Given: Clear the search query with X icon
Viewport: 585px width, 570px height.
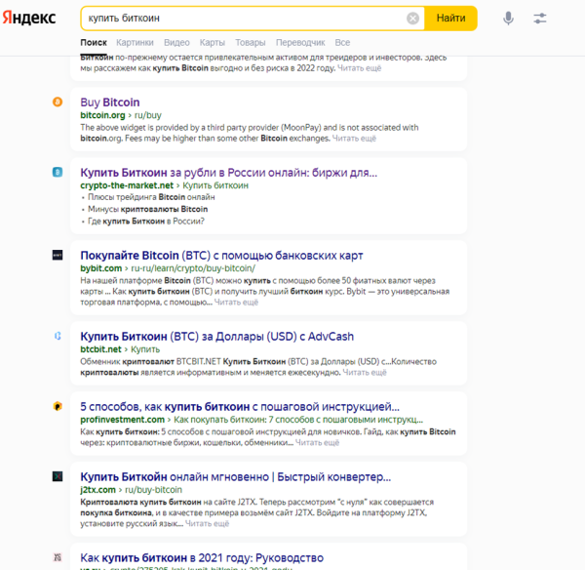Looking at the screenshot, I should (412, 19).
